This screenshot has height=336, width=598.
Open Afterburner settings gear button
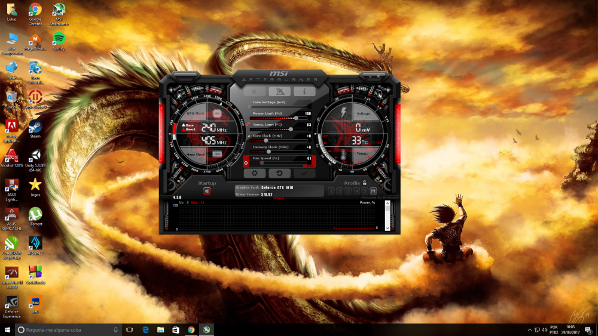click(x=255, y=173)
